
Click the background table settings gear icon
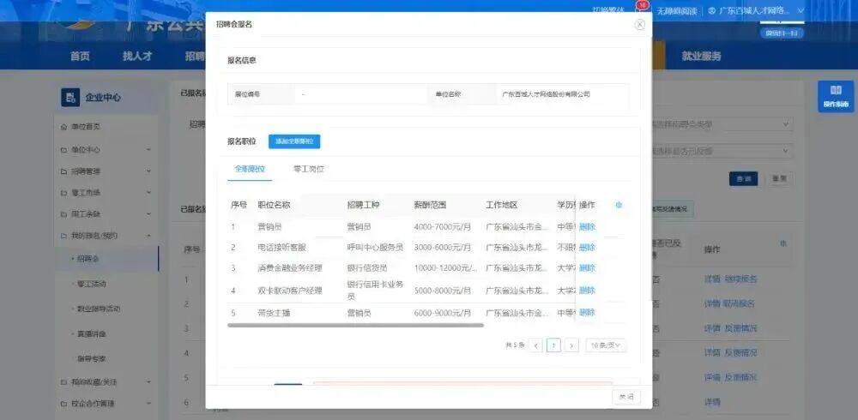(x=783, y=244)
